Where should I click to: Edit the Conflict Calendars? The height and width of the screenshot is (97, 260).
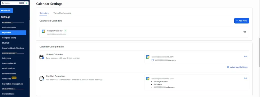(x=246, y=78)
